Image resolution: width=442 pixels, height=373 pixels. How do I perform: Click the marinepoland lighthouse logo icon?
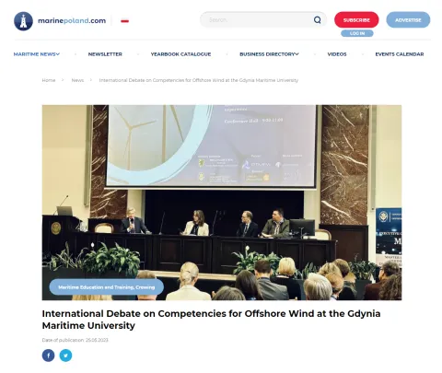pos(23,21)
